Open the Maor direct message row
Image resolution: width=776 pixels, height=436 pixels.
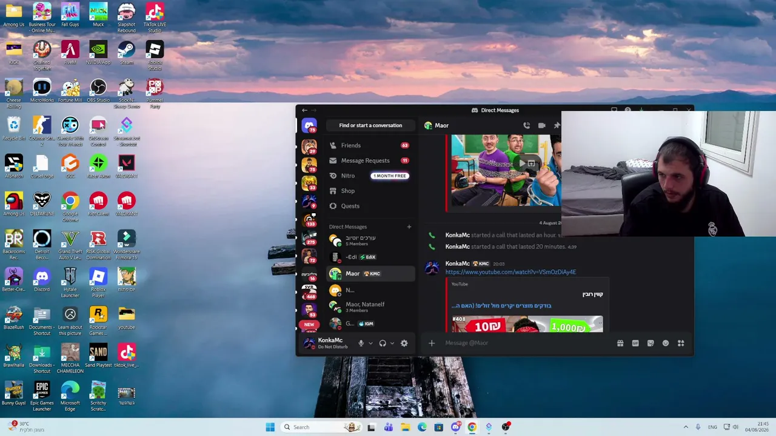[x=370, y=274]
